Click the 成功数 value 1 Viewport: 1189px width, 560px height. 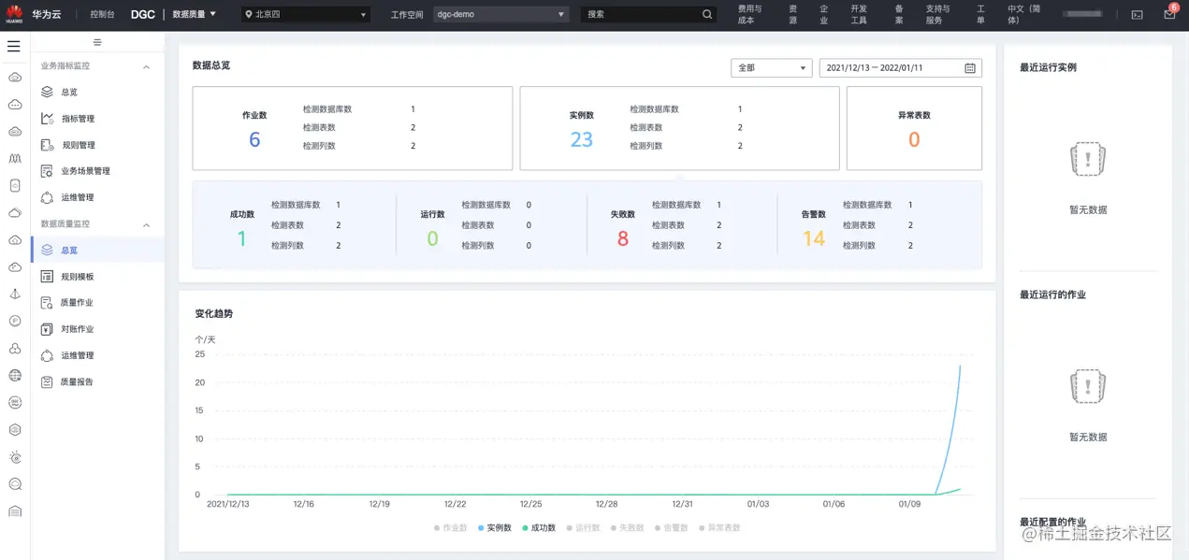click(x=241, y=239)
